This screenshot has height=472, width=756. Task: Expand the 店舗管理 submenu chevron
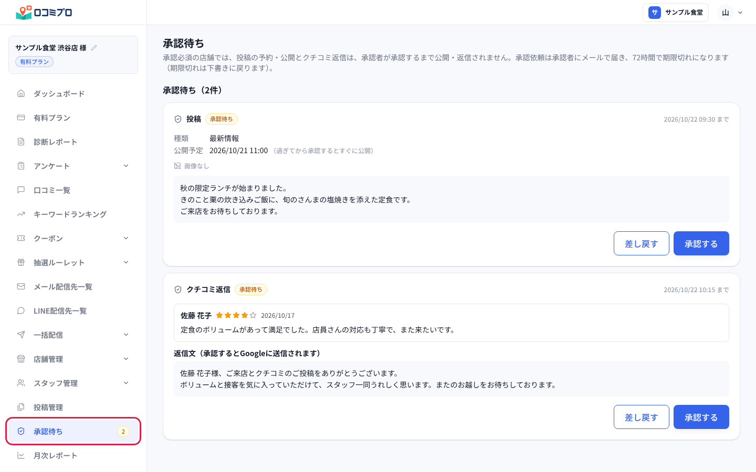coord(126,359)
